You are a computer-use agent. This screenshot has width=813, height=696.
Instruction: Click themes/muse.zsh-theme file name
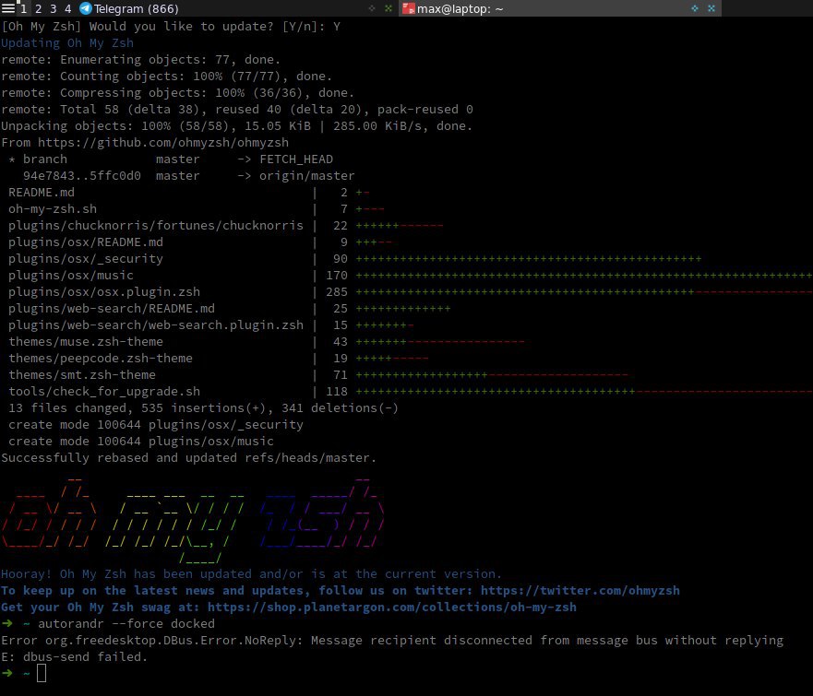[86, 341]
